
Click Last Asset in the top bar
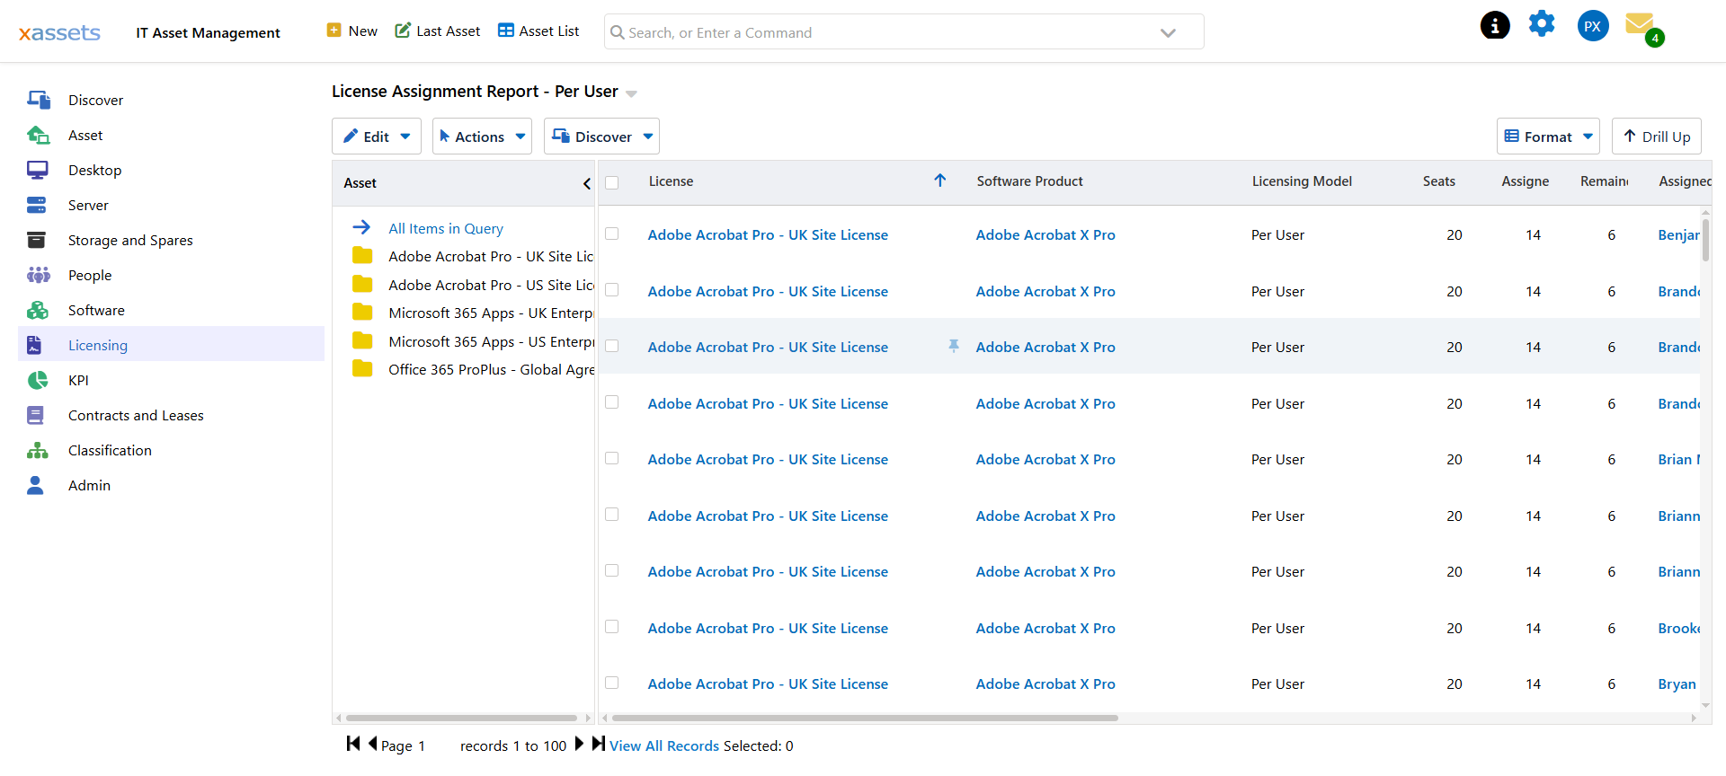coord(438,31)
